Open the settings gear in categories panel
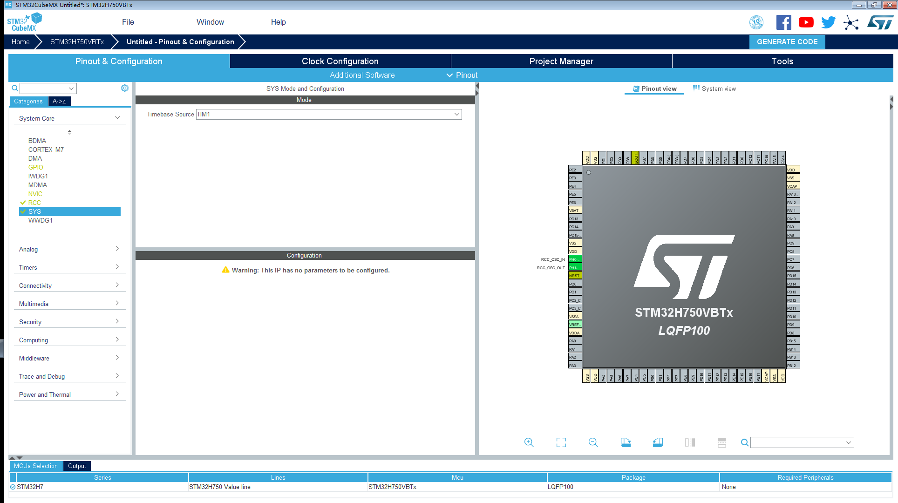 pos(125,88)
